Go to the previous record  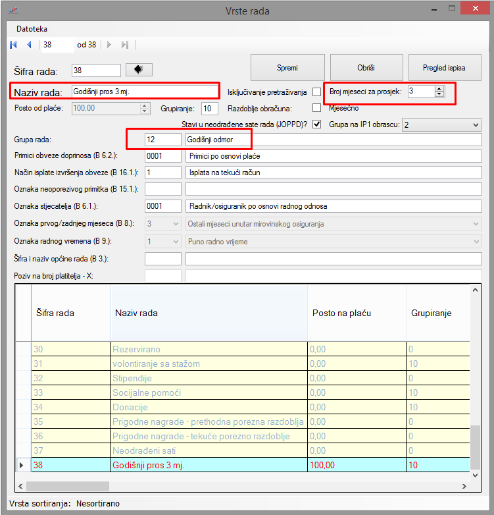click(x=29, y=45)
